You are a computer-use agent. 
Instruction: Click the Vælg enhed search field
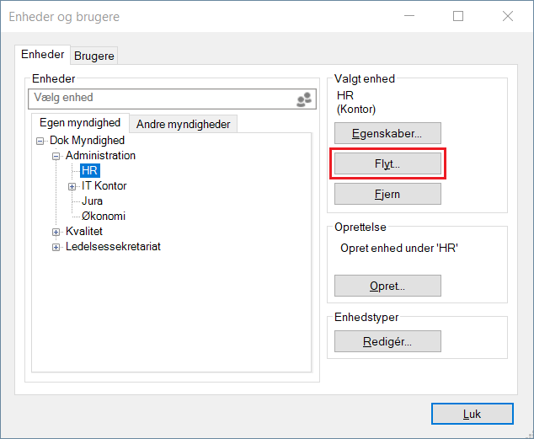click(160, 99)
